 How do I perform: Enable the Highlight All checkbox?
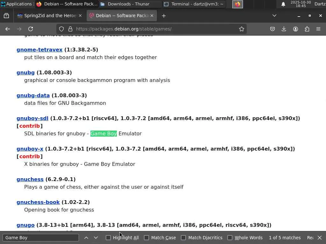point(108,238)
